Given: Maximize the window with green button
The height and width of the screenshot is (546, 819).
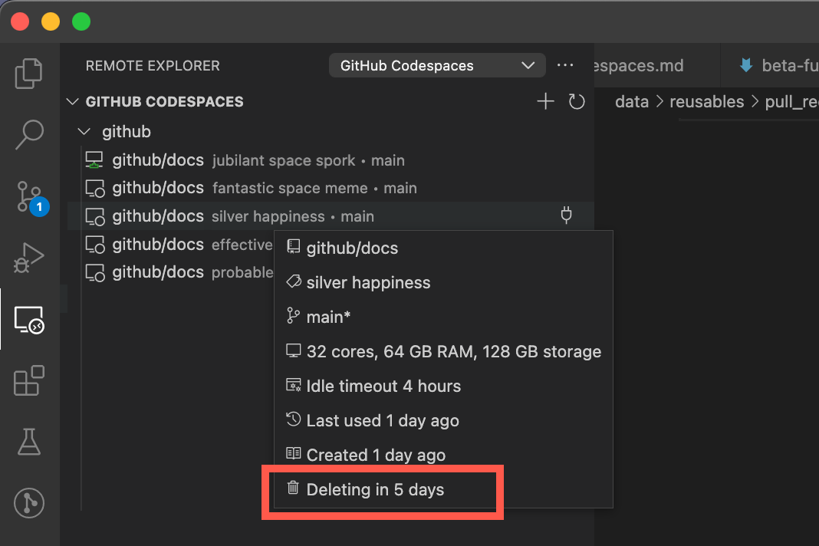Looking at the screenshot, I should click(81, 22).
